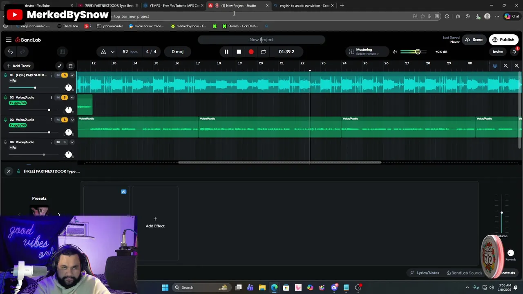Zoom in the timeline

tap(516, 66)
